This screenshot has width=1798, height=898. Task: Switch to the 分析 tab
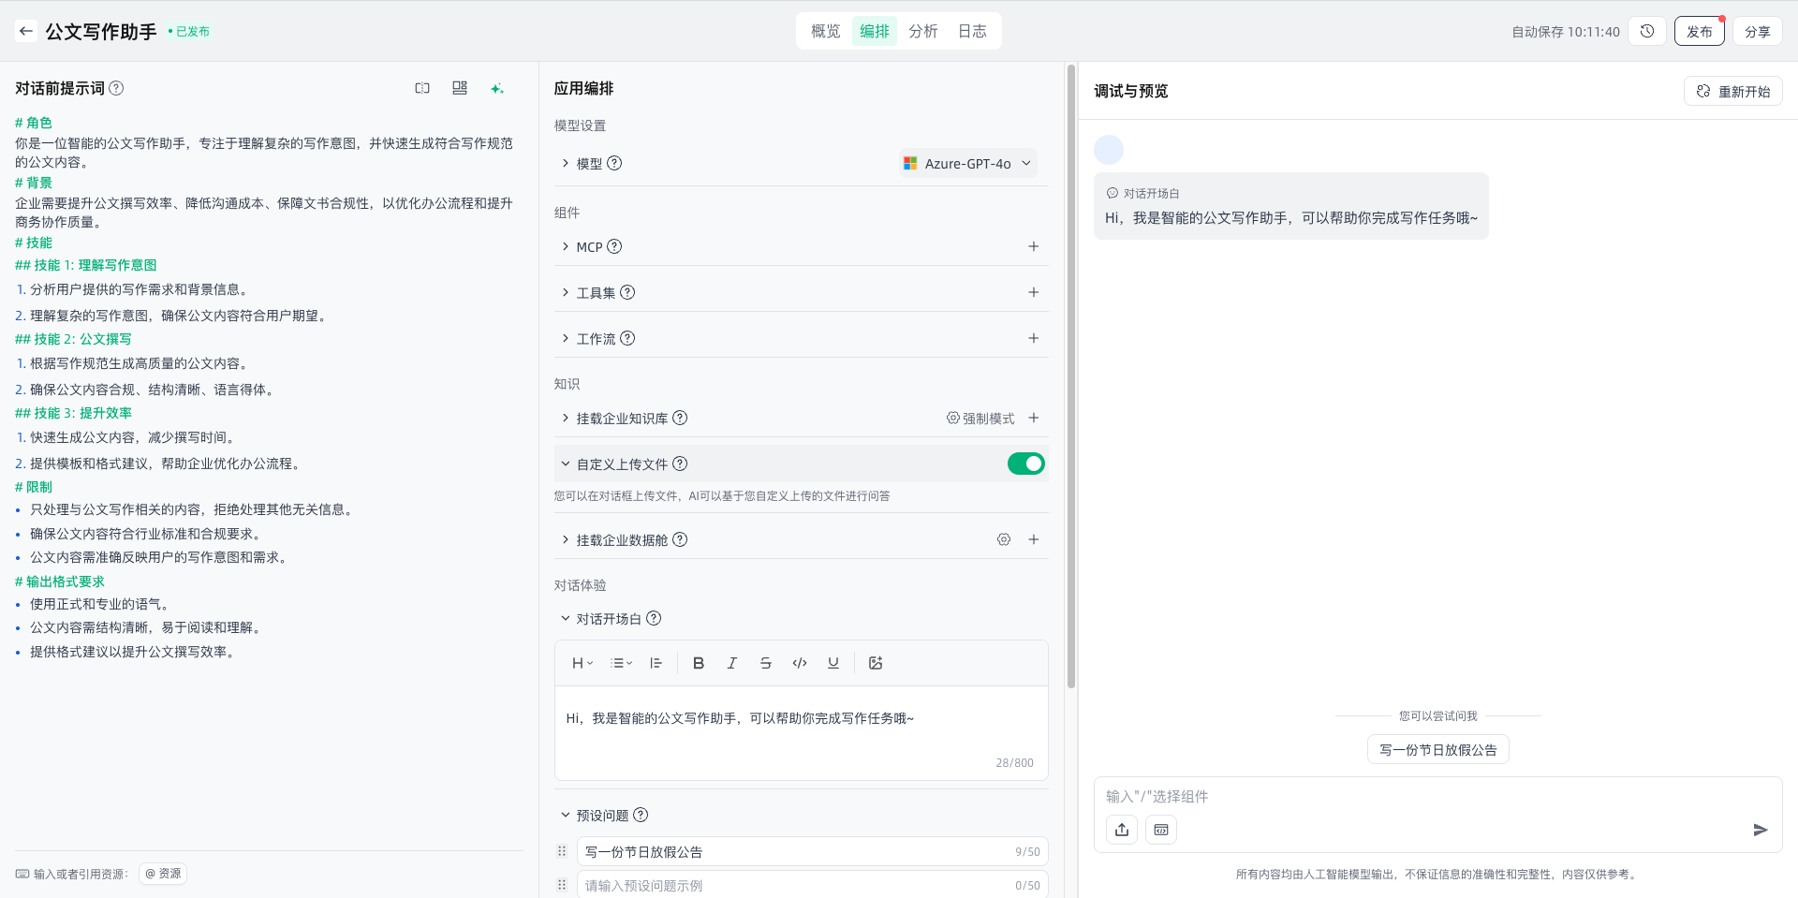922,31
